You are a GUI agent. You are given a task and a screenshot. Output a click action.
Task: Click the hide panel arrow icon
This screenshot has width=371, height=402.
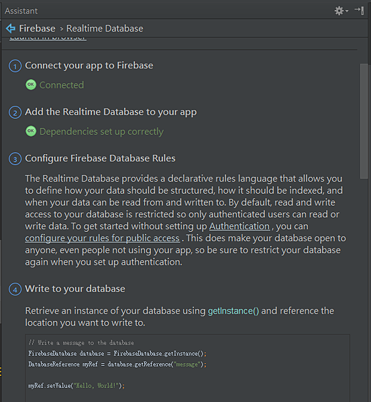tap(359, 11)
